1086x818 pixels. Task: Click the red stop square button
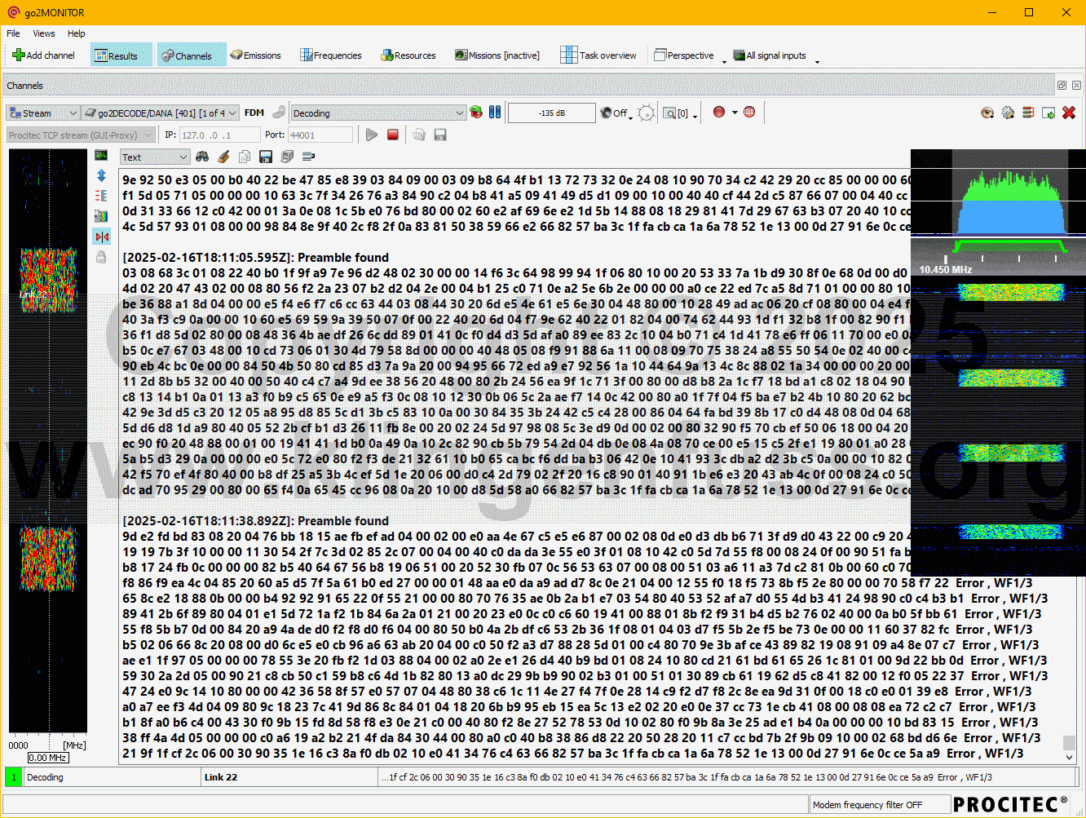(x=393, y=135)
